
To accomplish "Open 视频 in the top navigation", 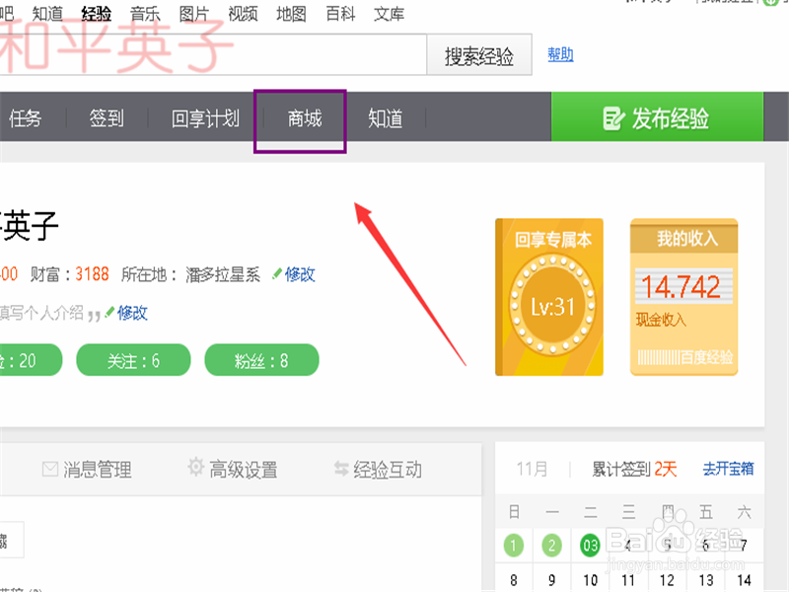I will point(243,14).
